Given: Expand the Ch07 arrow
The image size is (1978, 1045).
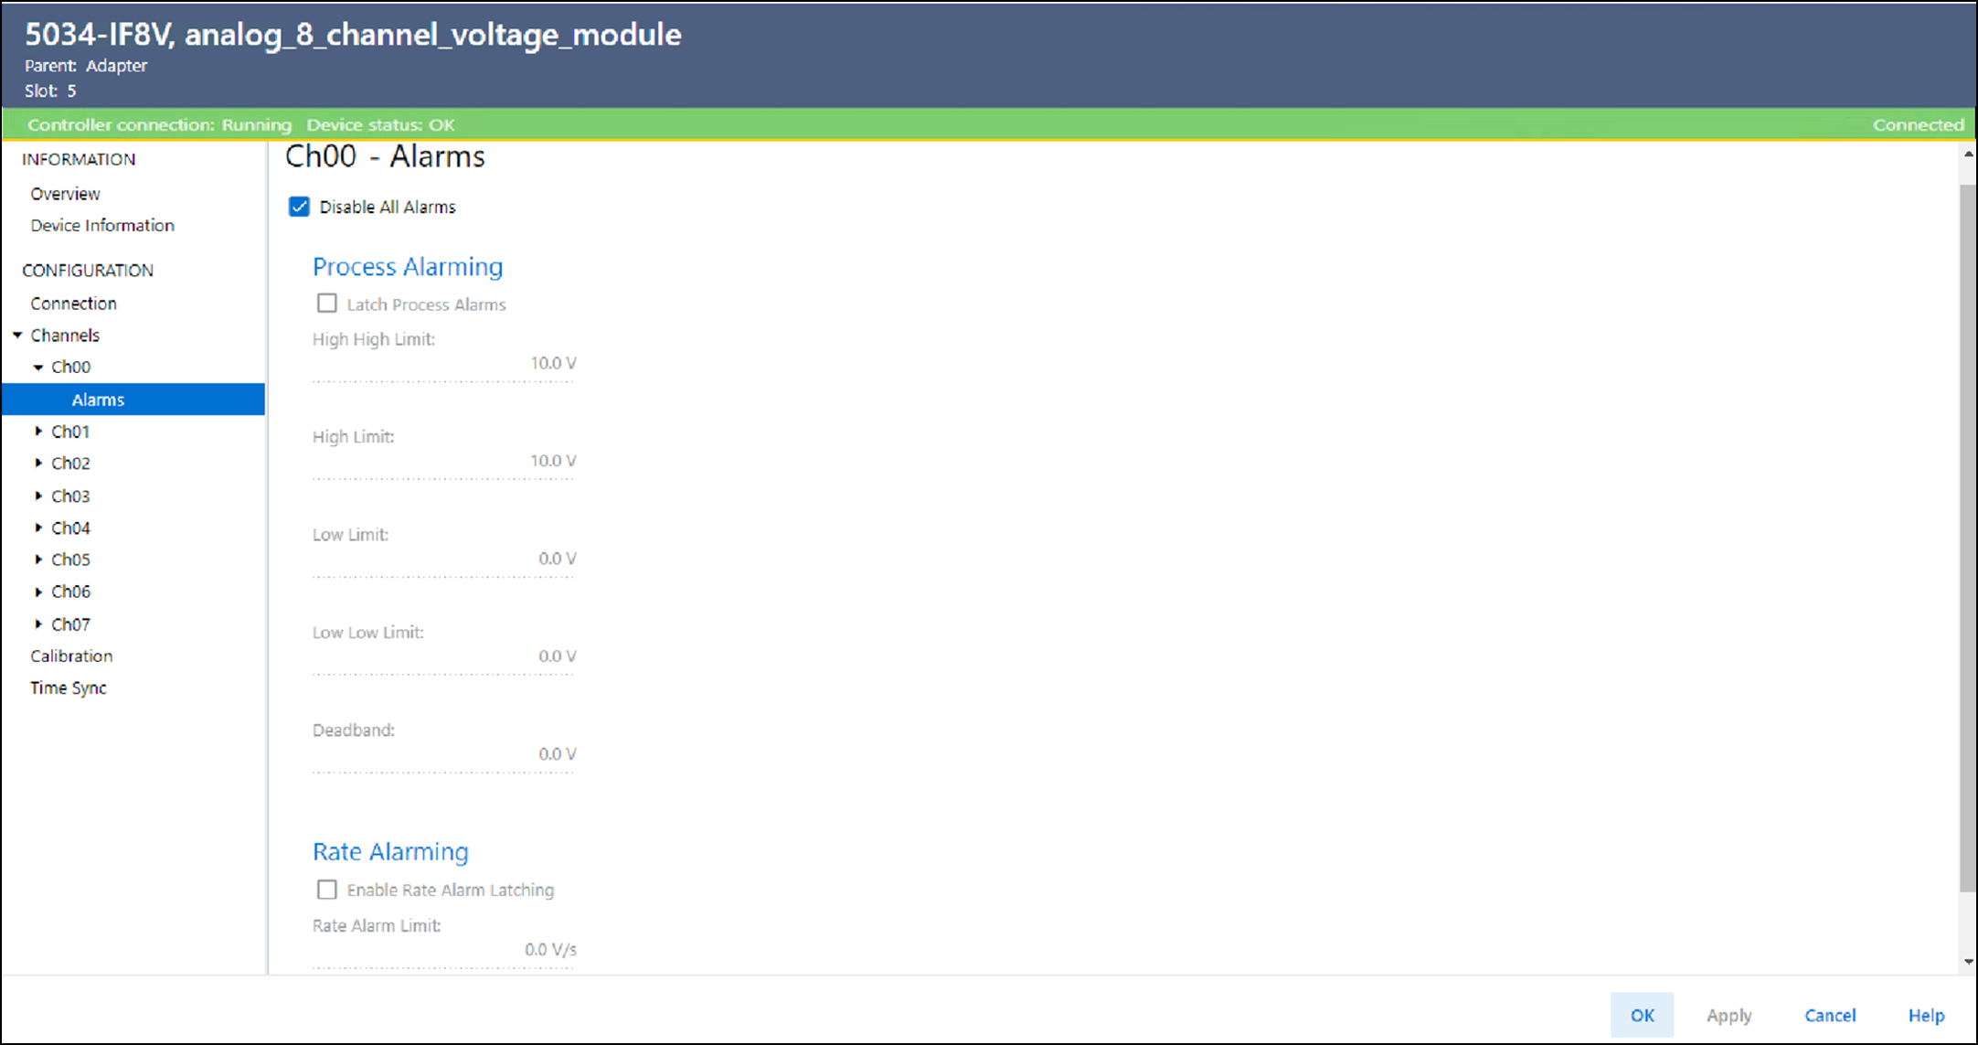Looking at the screenshot, I should tap(38, 624).
